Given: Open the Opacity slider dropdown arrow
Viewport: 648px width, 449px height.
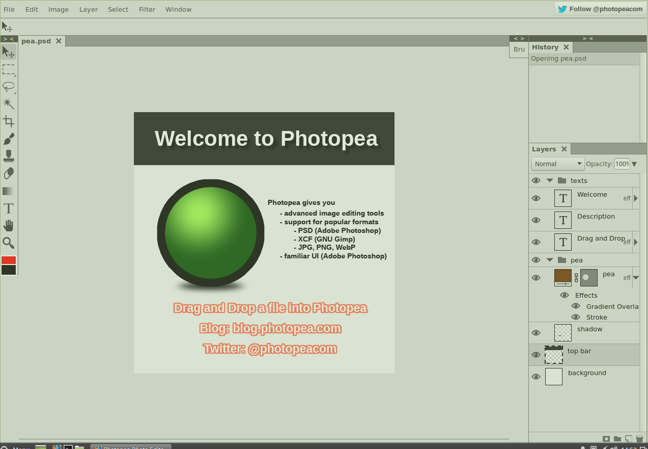Looking at the screenshot, I should tap(634, 164).
